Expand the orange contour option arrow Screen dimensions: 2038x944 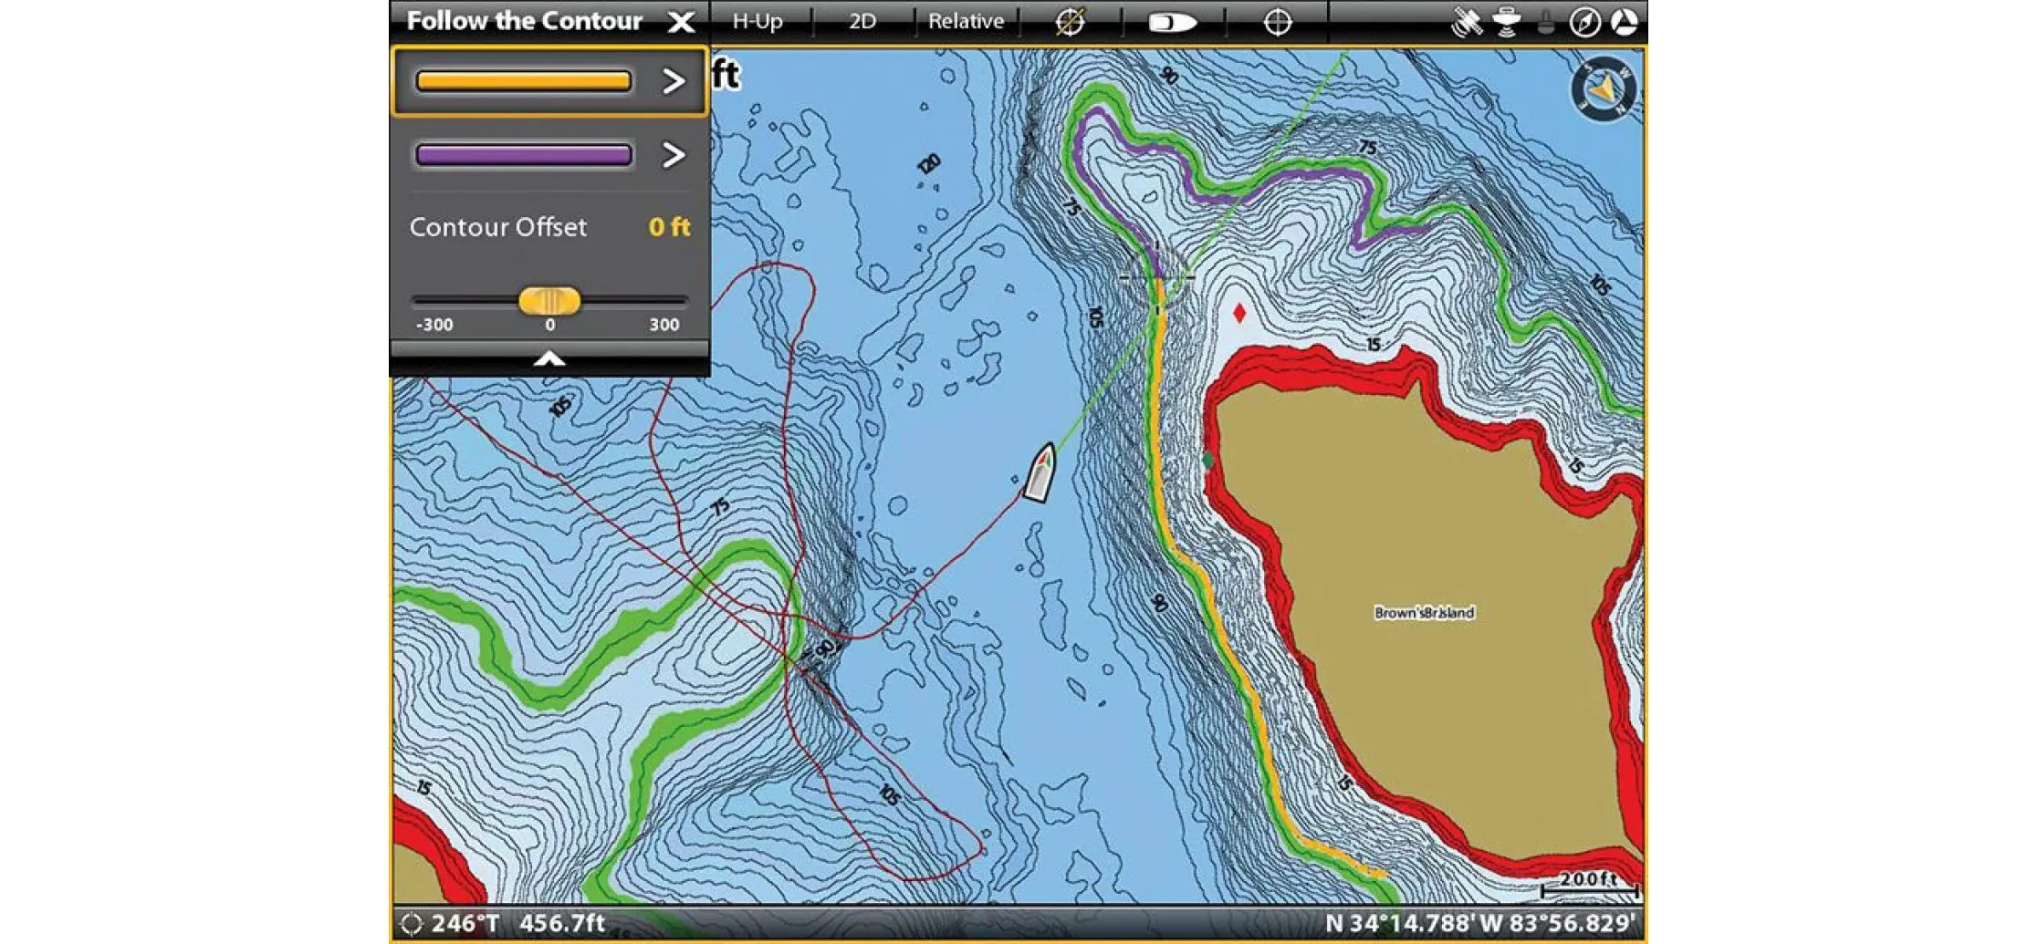[x=674, y=81]
